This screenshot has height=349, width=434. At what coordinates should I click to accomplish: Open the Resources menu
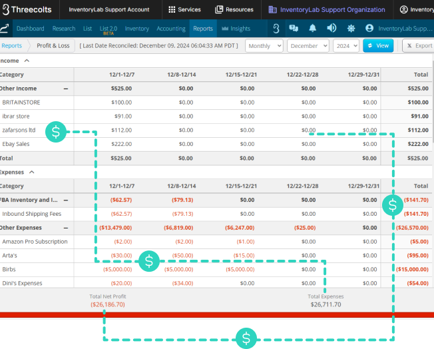click(234, 9)
